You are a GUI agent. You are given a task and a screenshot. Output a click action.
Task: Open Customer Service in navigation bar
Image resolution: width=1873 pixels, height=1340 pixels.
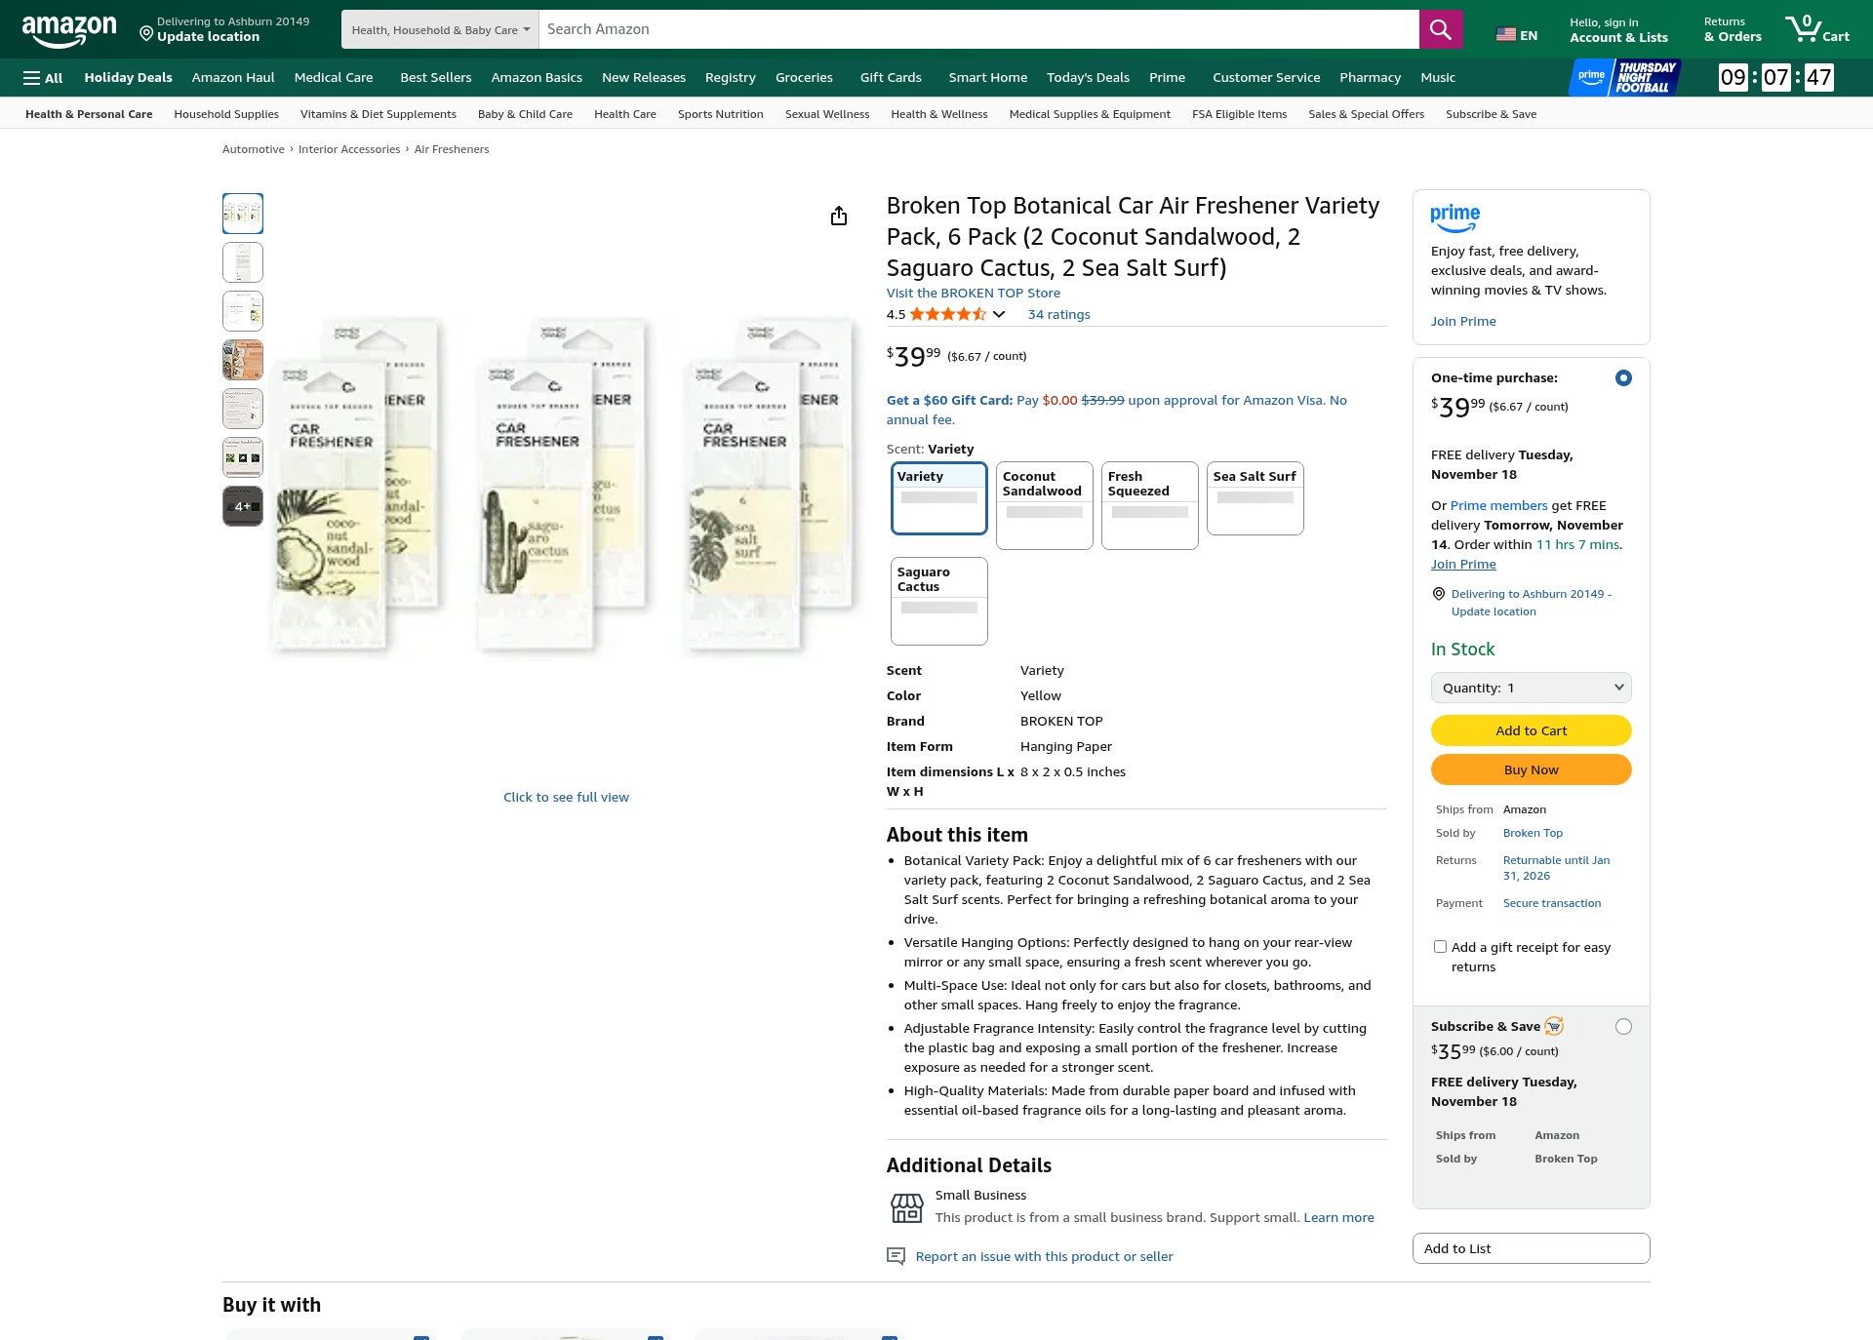(1265, 78)
